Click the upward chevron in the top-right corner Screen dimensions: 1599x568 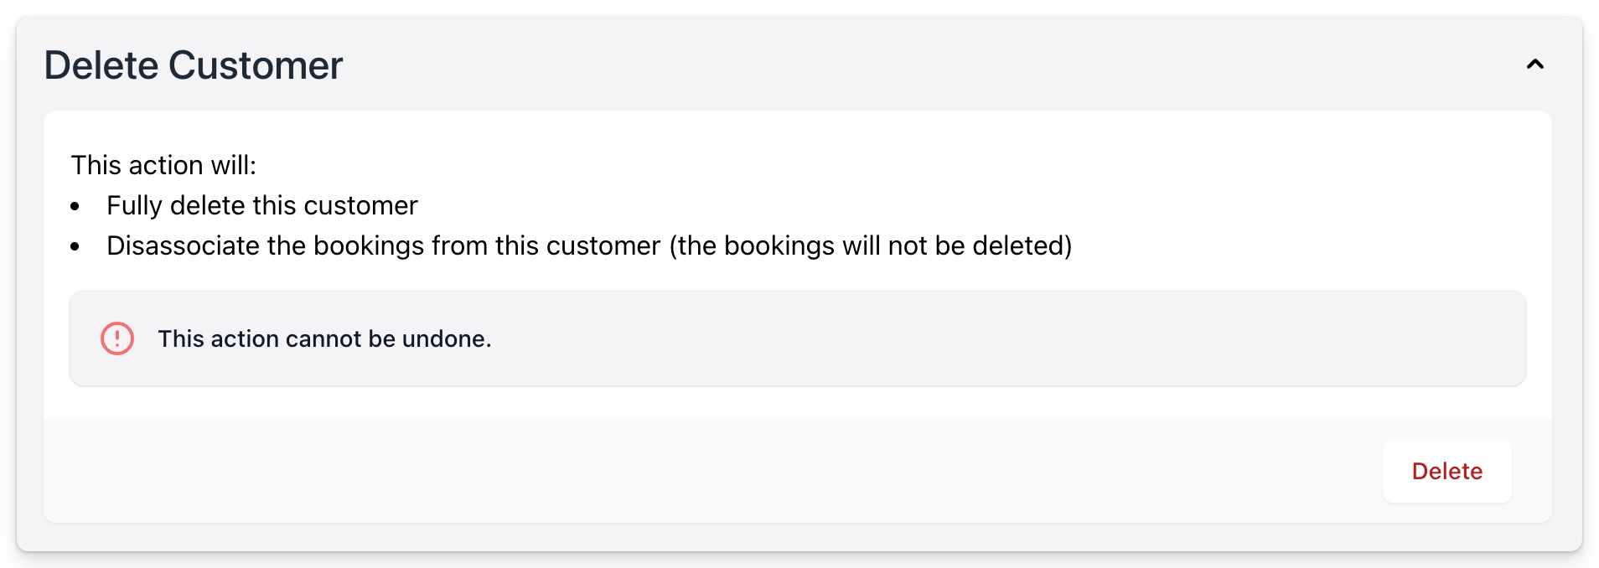pyautogui.click(x=1536, y=65)
